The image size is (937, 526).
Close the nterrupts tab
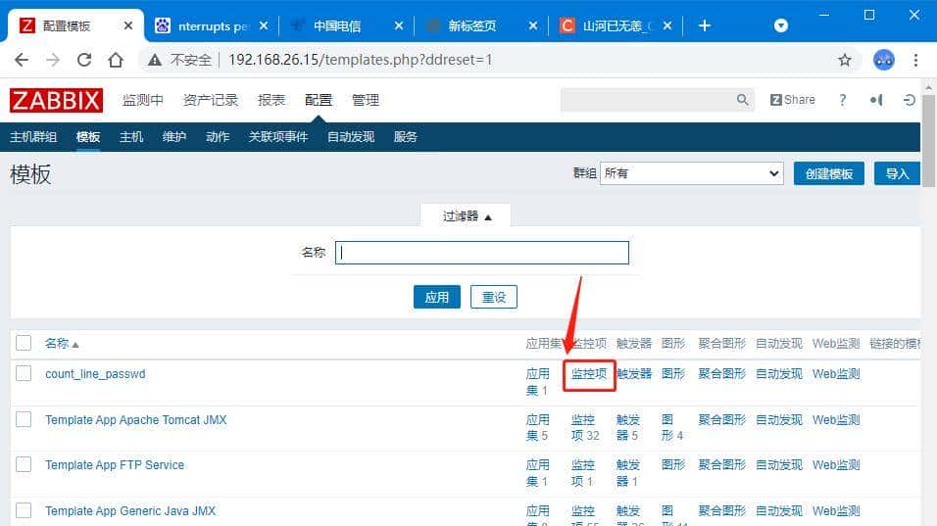[264, 25]
